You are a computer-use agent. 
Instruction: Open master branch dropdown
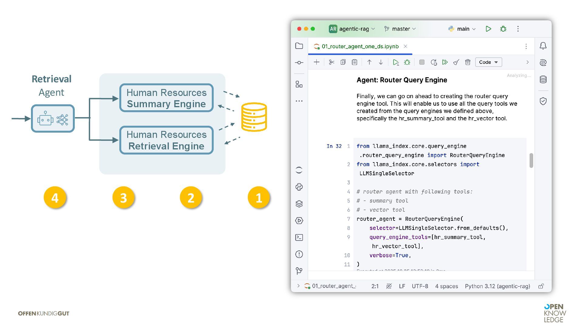tap(400, 29)
